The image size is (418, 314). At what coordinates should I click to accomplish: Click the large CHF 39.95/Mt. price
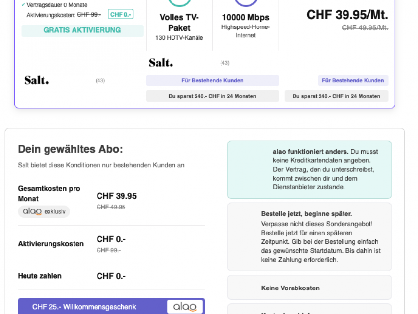pos(347,15)
